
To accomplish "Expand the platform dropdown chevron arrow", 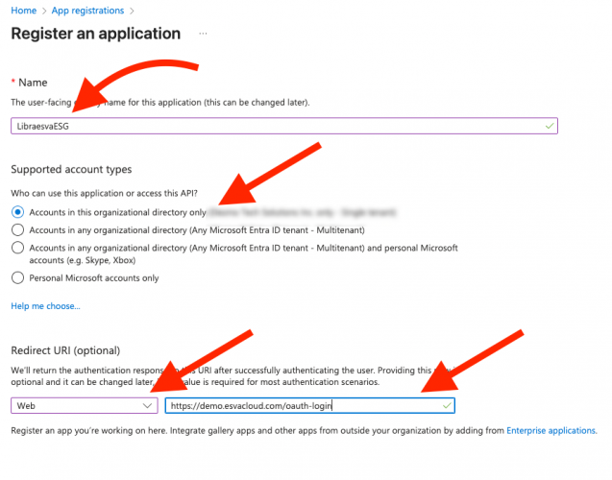I will tap(147, 405).
